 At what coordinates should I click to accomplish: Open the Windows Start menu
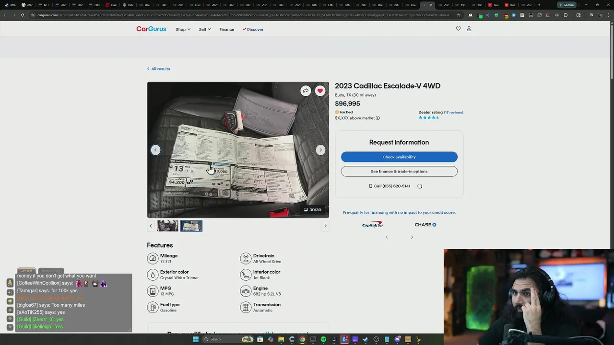(196, 339)
